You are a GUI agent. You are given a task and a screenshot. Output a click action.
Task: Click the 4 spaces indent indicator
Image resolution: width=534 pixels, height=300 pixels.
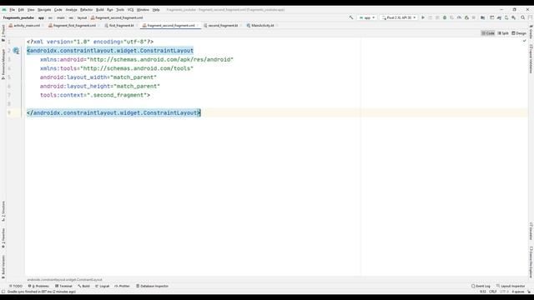pyautogui.click(x=517, y=292)
